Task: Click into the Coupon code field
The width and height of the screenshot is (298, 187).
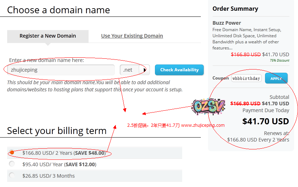Action: pyautogui.click(x=246, y=78)
